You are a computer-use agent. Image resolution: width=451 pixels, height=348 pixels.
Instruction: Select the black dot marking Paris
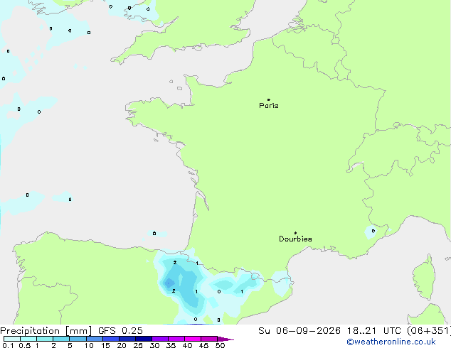pyautogui.click(x=269, y=99)
